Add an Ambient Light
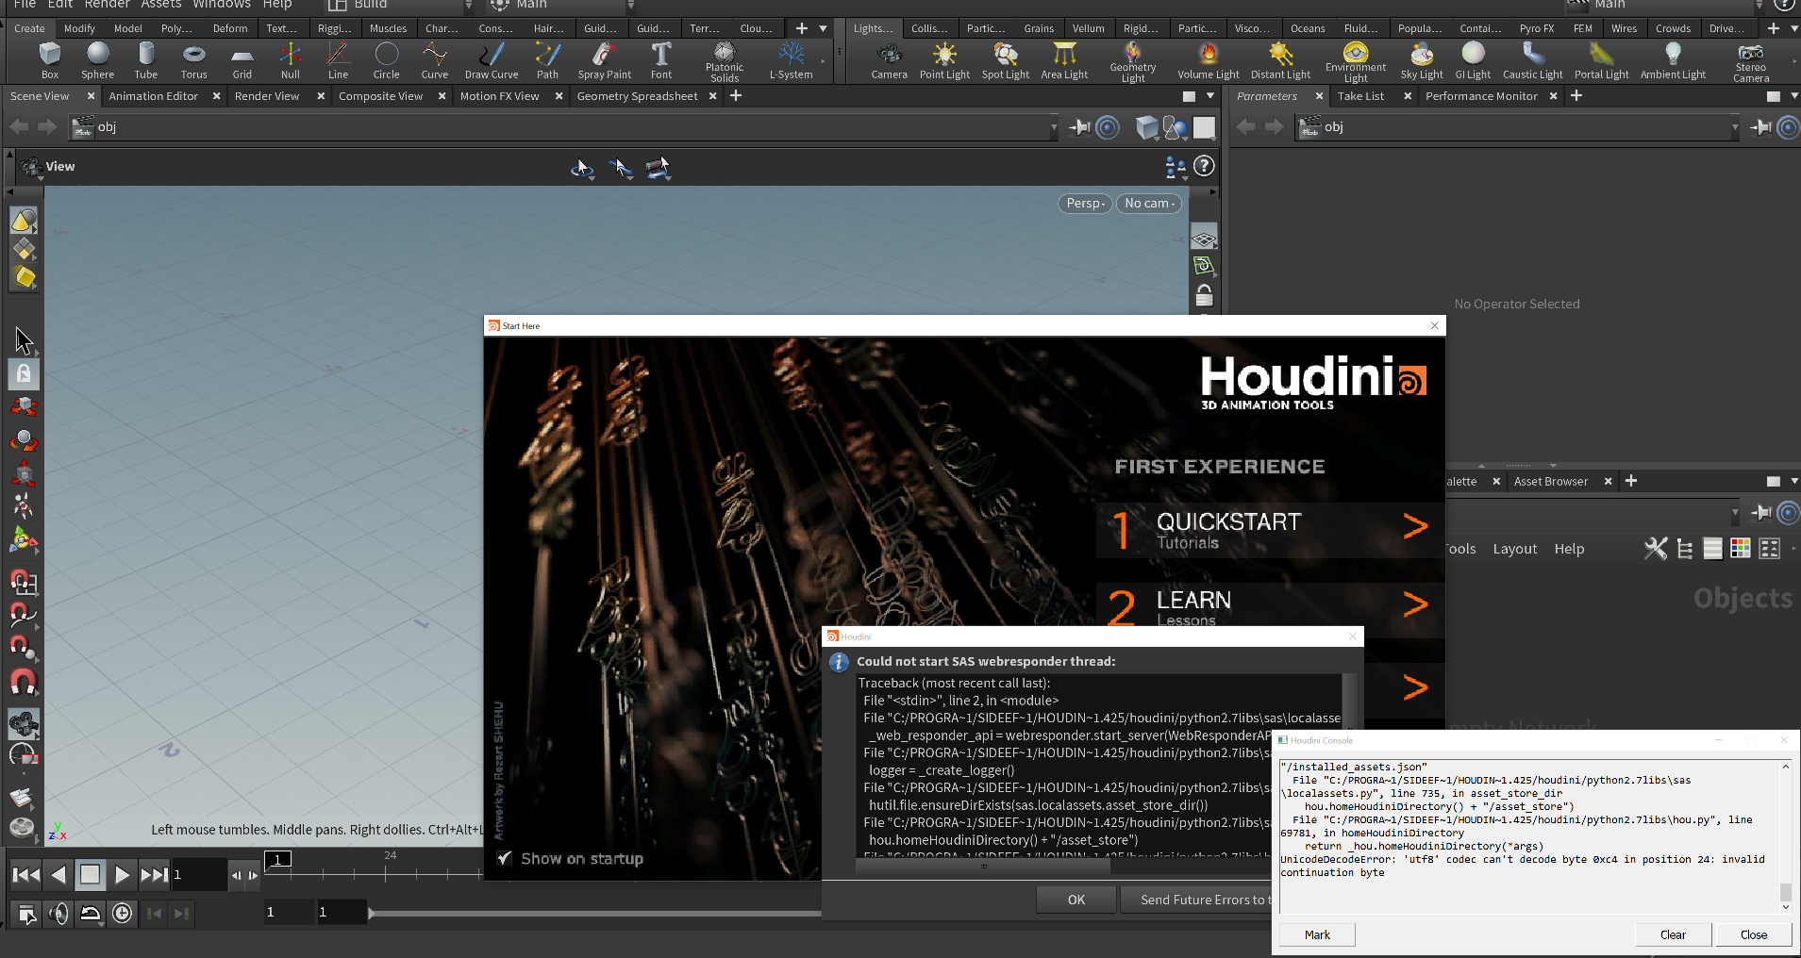Screen dimensions: 1801x958 pos(1673,60)
